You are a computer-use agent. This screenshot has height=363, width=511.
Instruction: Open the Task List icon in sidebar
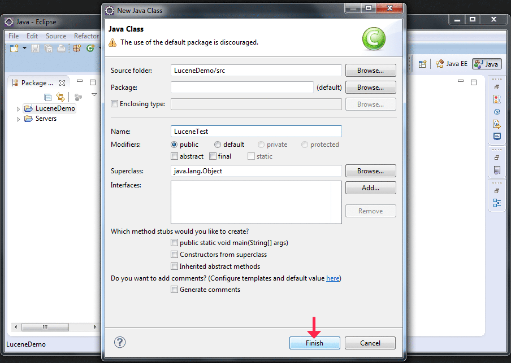tap(497, 170)
